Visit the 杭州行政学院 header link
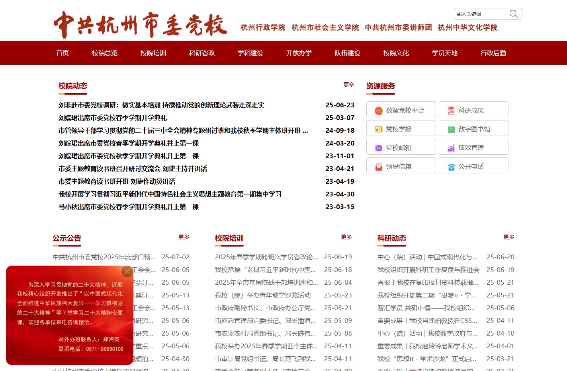The width and height of the screenshot is (567, 371). pyautogui.click(x=263, y=27)
